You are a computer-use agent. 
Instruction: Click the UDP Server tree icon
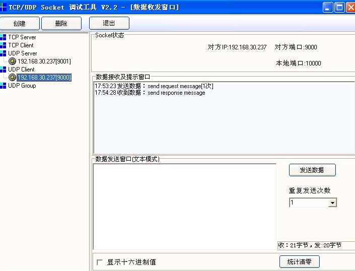(4, 53)
